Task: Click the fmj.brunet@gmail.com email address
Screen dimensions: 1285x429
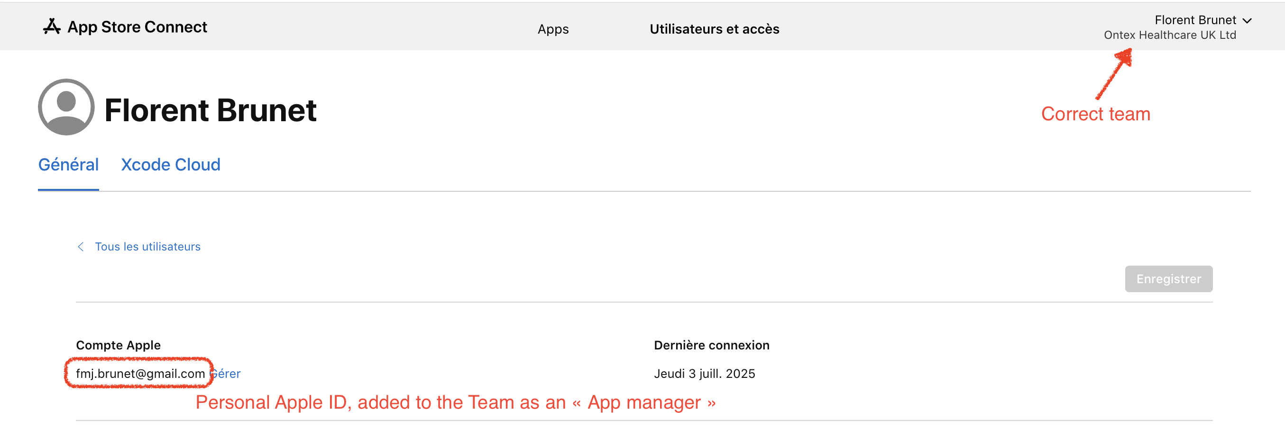Action: (140, 374)
